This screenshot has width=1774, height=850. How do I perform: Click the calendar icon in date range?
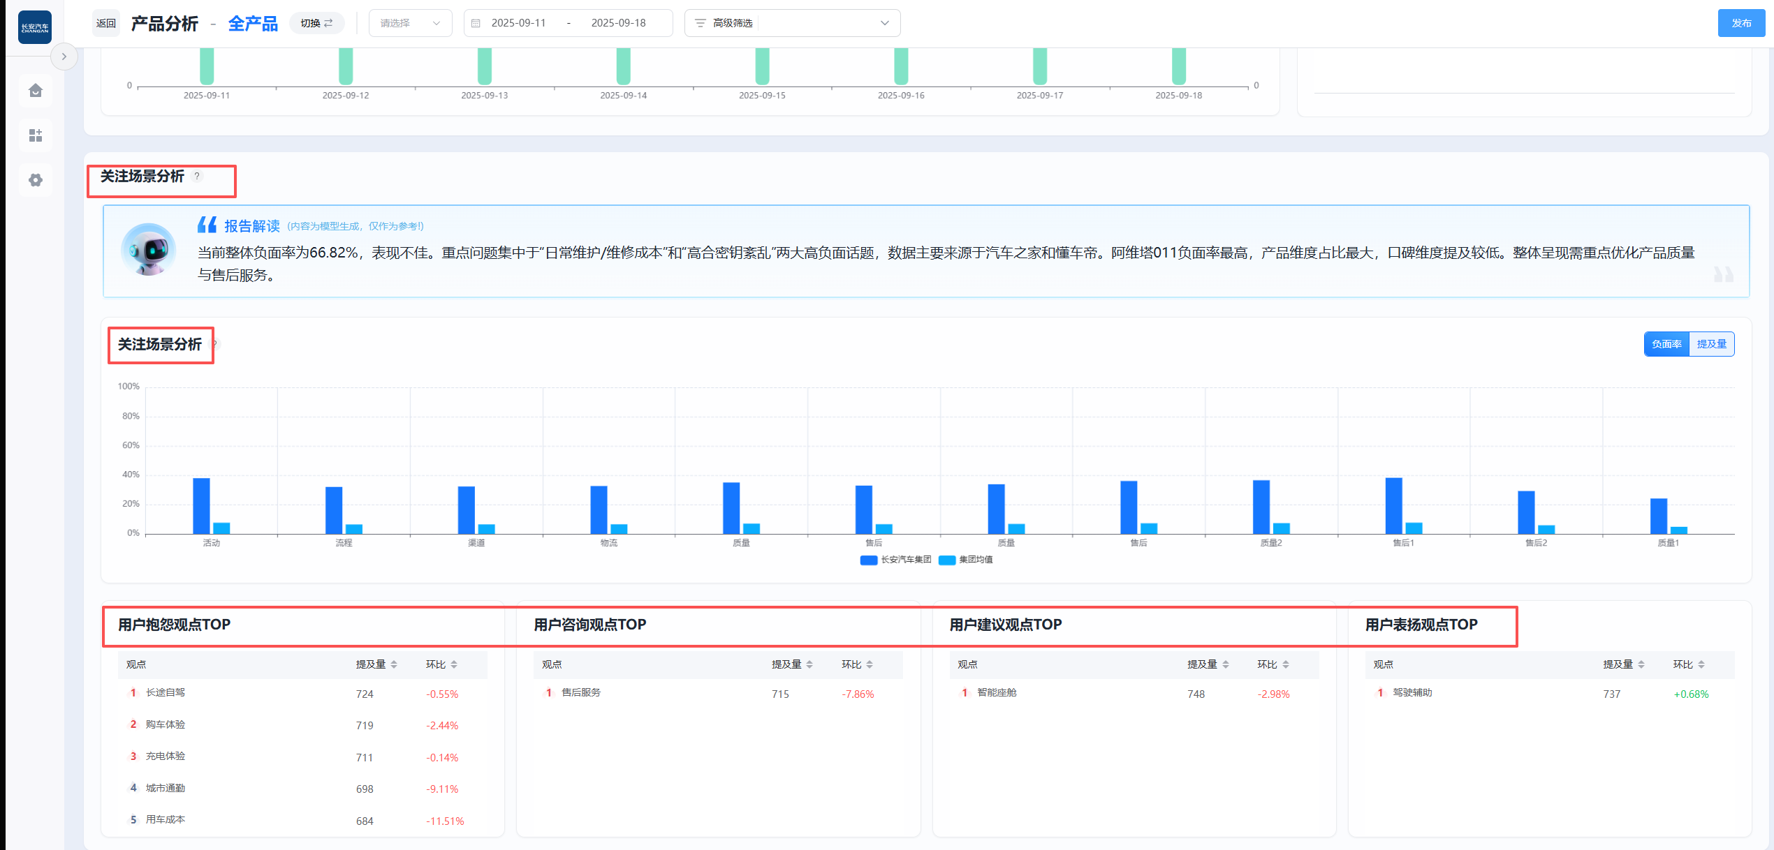(x=476, y=23)
